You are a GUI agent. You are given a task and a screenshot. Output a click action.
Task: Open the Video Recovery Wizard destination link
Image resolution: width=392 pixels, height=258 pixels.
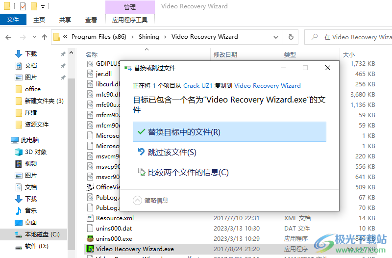tap(267, 85)
